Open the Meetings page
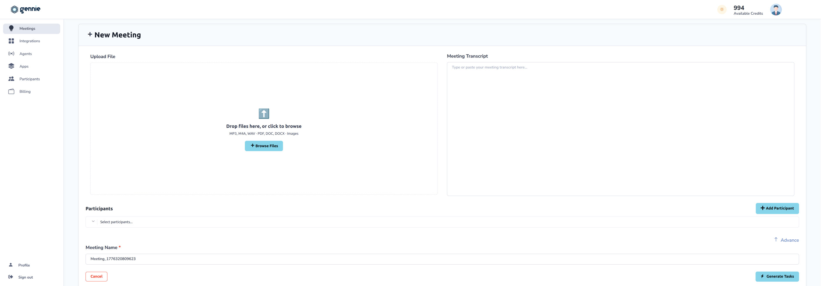 pyautogui.click(x=31, y=29)
